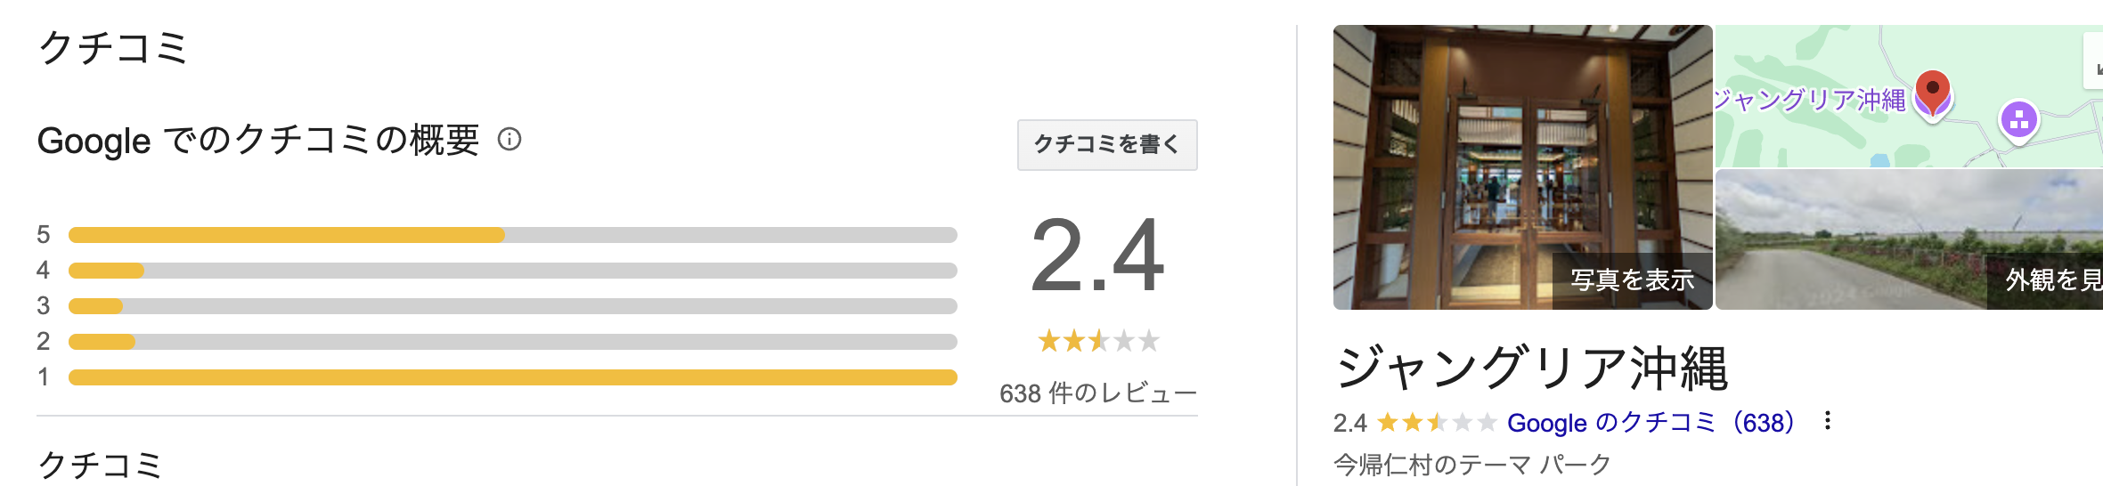View the 外観を見る street view thumbnail
The width and height of the screenshot is (2103, 486).
click(x=1909, y=240)
